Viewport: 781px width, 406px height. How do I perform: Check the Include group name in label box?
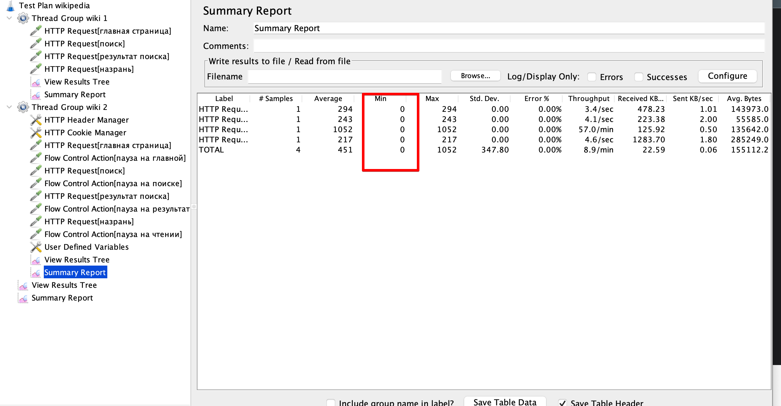point(331,403)
